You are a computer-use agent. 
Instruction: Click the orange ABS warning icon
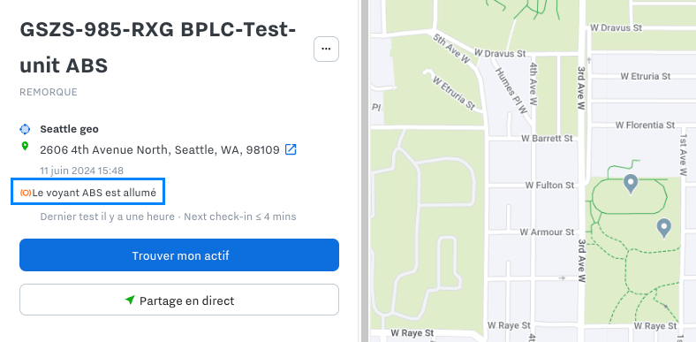click(26, 193)
